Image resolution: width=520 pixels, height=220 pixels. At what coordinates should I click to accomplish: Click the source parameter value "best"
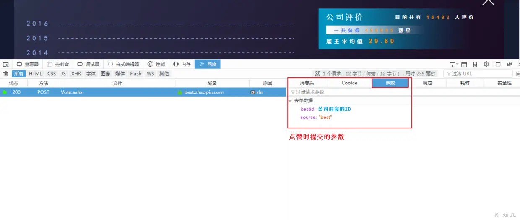point(325,118)
